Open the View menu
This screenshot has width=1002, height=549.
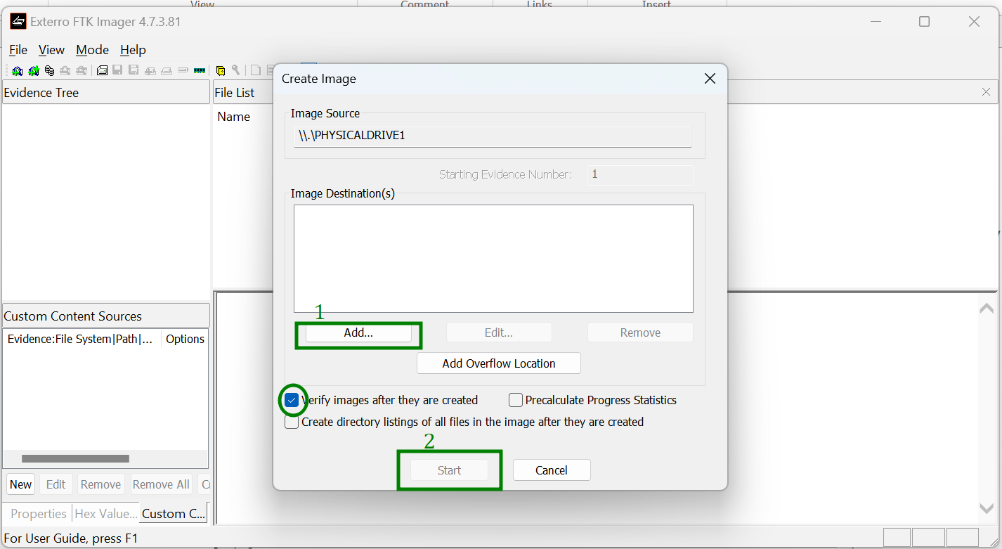(x=51, y=50)
